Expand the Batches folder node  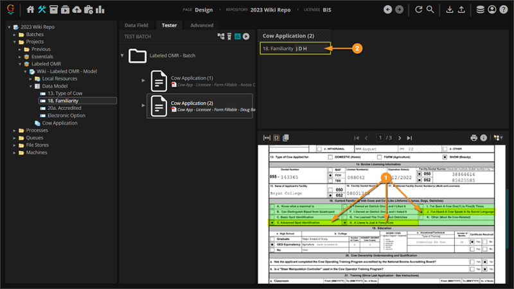tap(14, 35)
